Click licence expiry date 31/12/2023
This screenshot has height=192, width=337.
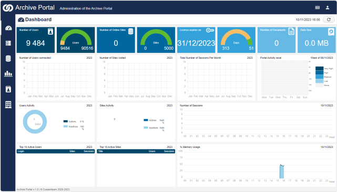coord(196,44)
